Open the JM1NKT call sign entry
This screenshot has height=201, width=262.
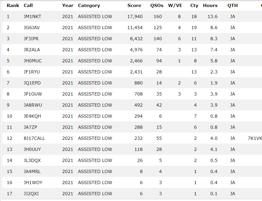pyautogui.click(x=32, y=17)
